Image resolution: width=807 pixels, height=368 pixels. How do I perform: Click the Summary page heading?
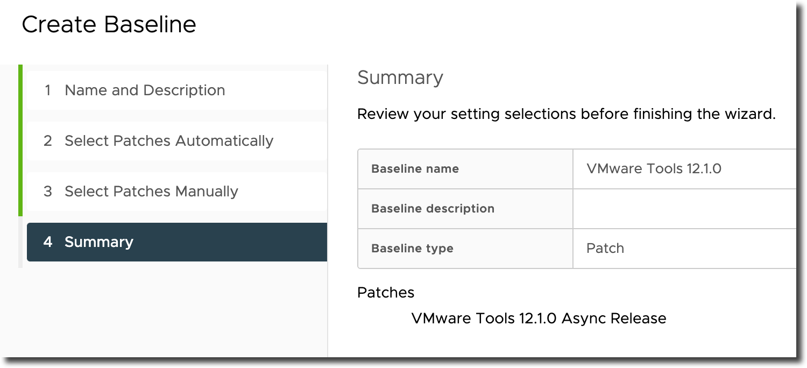pyautogui.click(x=400, y=77)
